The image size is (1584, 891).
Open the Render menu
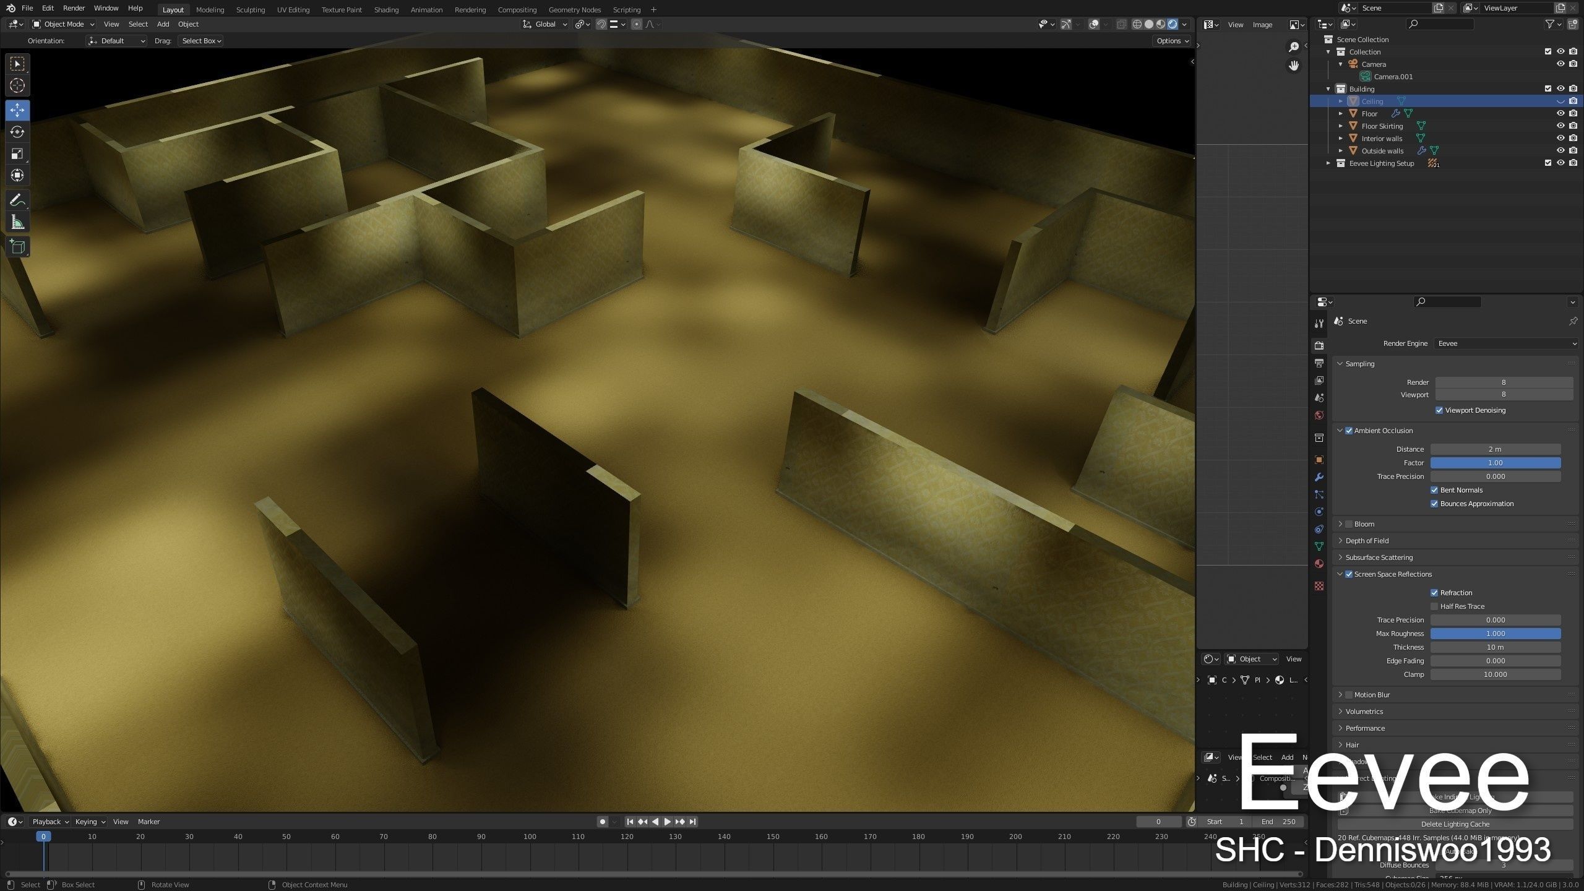coord(74,8)
